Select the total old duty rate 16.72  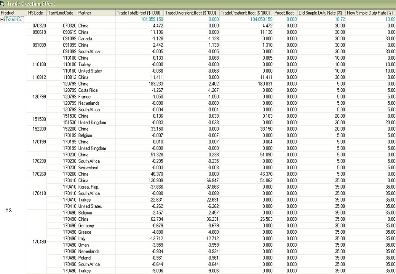[340, 19]
